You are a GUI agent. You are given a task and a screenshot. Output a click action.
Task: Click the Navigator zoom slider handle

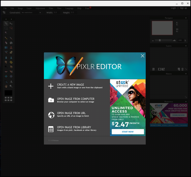(x=160, y=40)
